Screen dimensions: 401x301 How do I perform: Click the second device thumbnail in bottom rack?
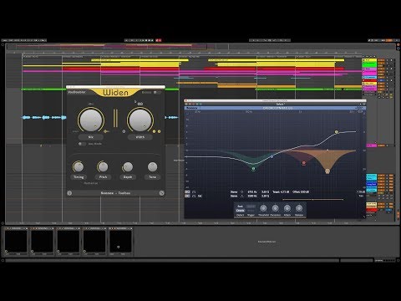pos(43,242)
